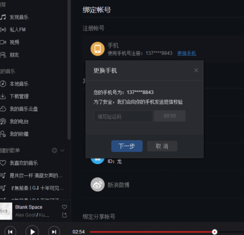Click the orange phone account icon
Viewport: 244px width, 235px height.
click(x=98, y=49)
